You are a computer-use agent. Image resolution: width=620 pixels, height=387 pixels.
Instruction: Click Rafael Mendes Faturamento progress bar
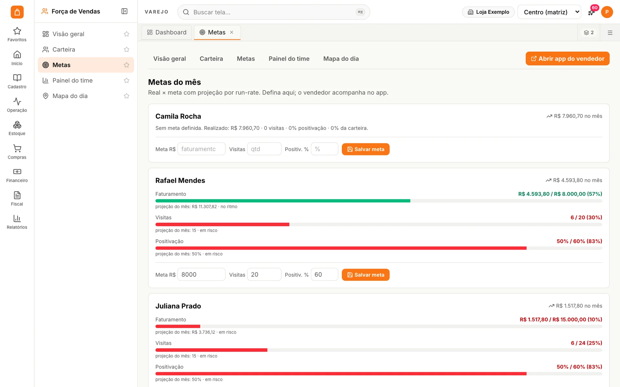[x=378, y=201]
